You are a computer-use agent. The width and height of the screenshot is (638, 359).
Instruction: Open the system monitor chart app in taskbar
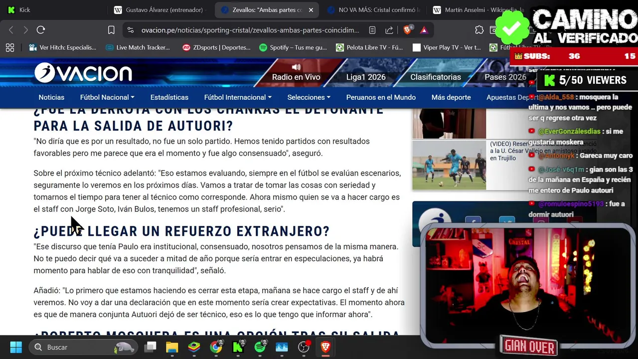[x=282, y=347]
